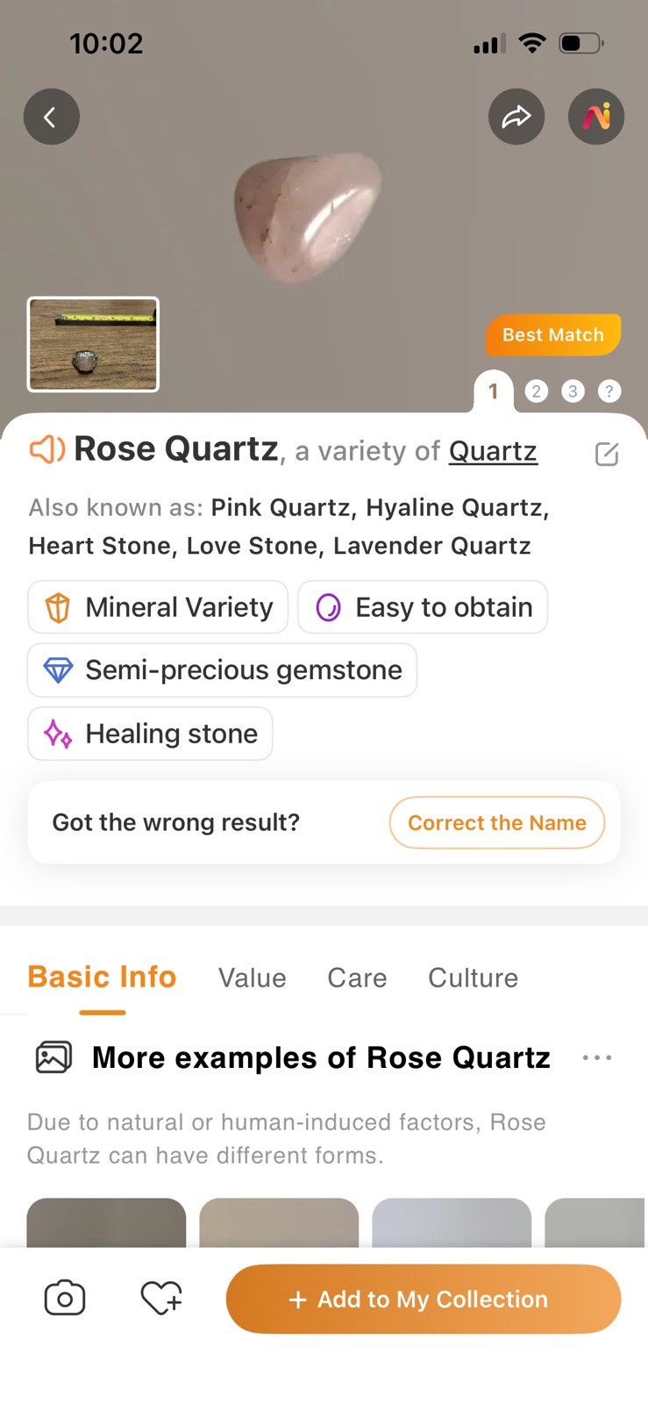Tap the share arrow icon

[516, 117]
